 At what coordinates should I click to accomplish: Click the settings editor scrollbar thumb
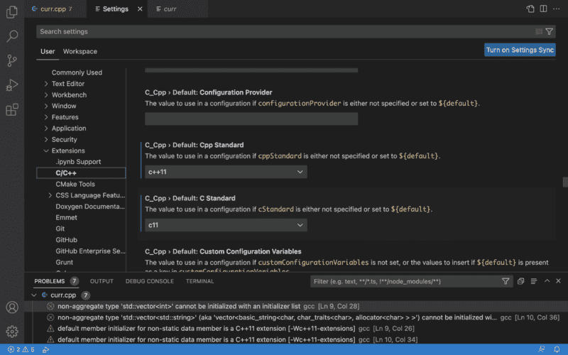[565, 182]
